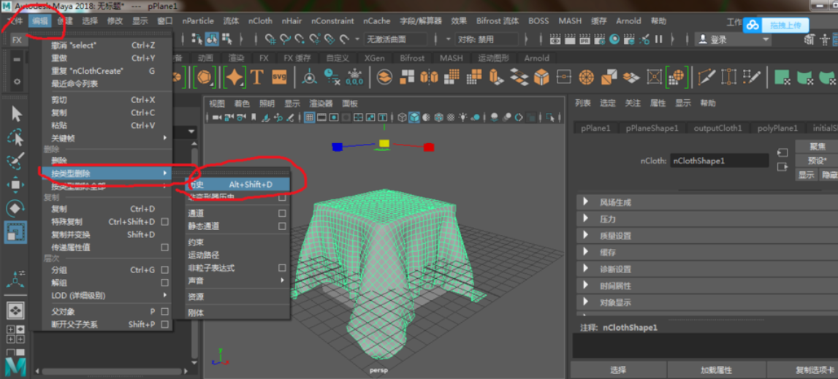Open option box for 传递属性值

pyautogui.click(x=165, y=248)
